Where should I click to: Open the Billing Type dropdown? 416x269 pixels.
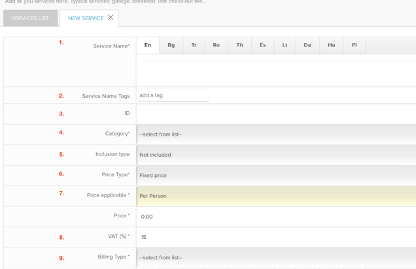point(276,258)
